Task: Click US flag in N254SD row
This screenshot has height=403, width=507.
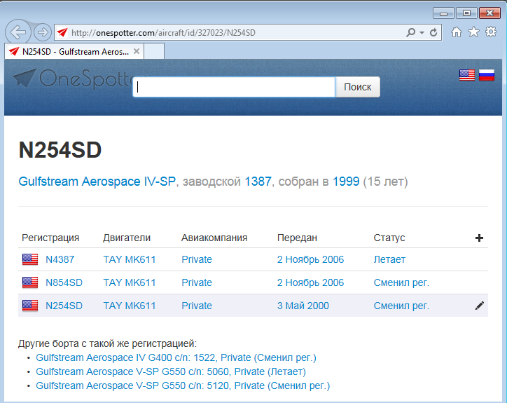Action: tap(30, 306)
